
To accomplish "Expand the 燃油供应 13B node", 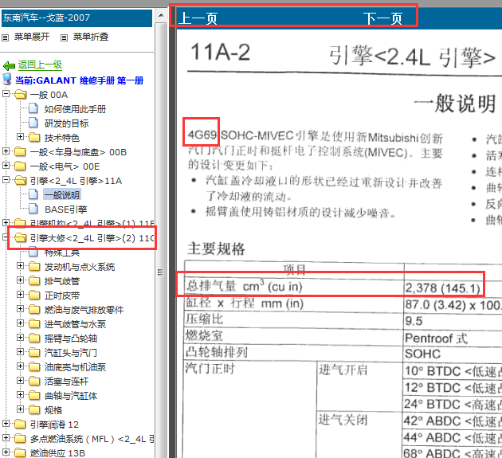I will [x=6, y=452].
